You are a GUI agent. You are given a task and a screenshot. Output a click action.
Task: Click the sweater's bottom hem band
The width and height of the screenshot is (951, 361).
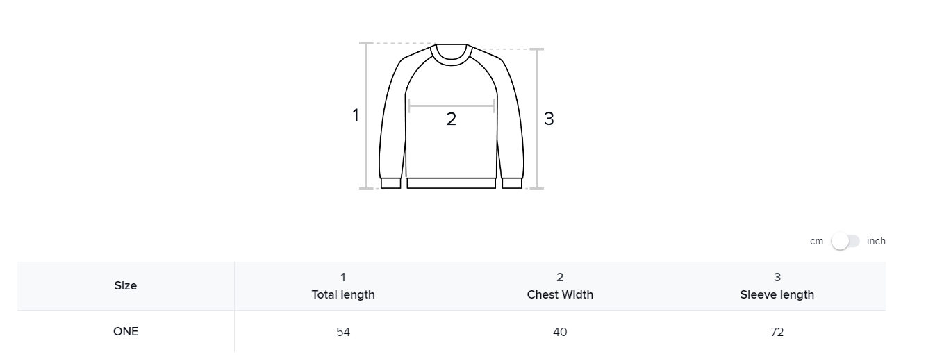click(x=451, y=183)
